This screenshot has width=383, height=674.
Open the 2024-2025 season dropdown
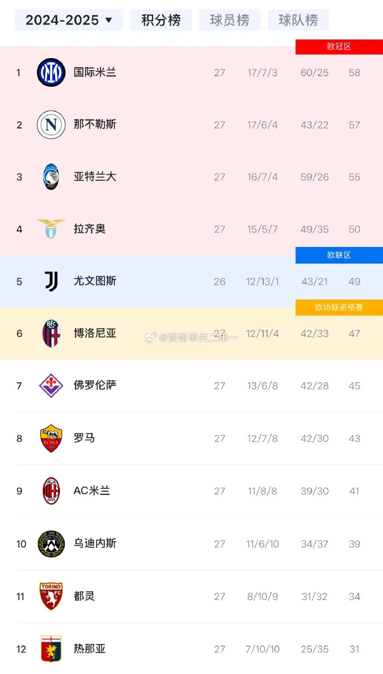[68, 19]
